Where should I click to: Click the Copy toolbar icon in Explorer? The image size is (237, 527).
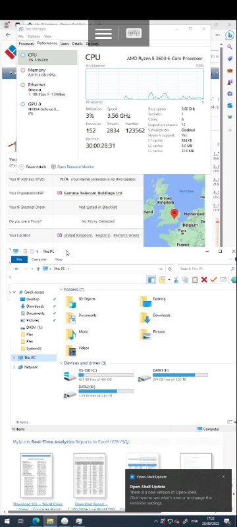coord(185,279)
